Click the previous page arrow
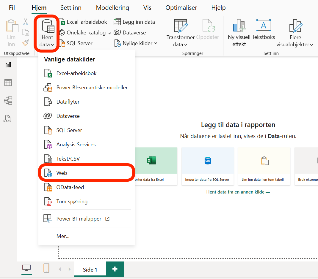 tap(60, 269)
